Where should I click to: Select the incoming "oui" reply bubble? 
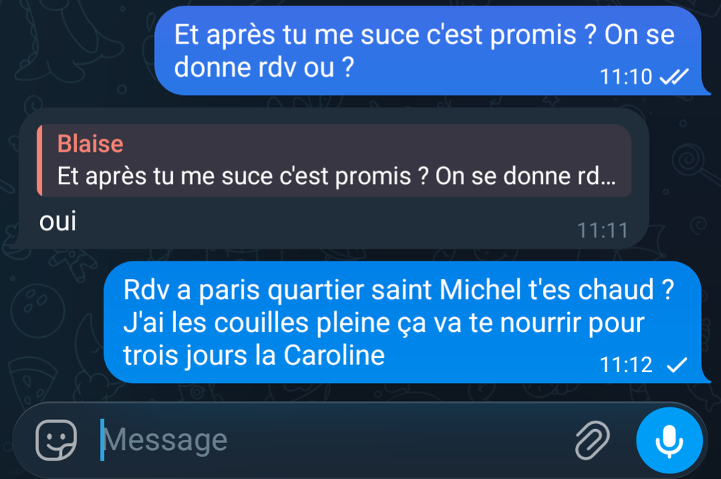329,178
